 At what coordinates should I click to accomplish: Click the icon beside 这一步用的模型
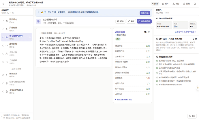pos(157,18)
